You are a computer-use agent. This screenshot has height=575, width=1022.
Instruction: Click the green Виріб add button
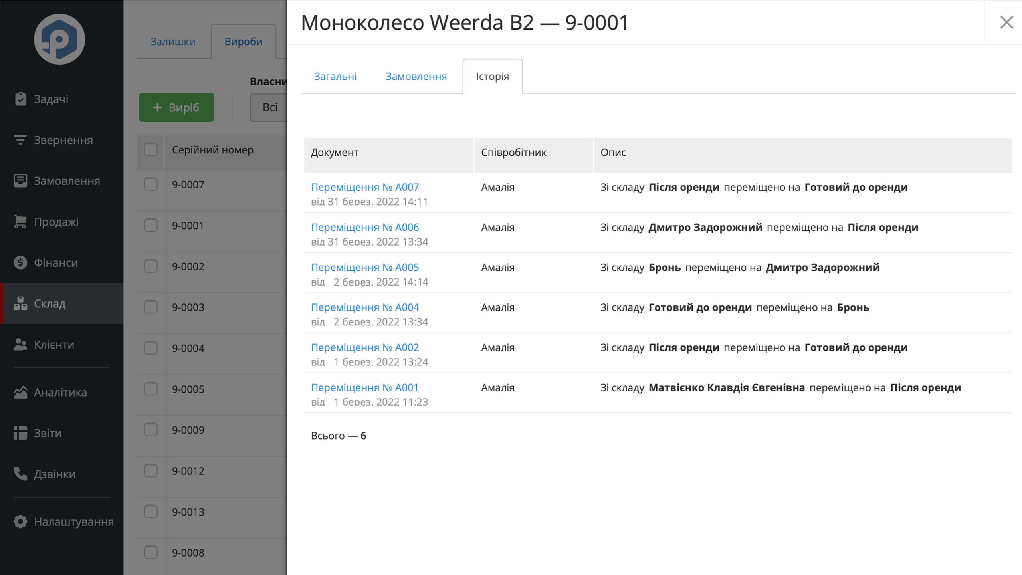point(176,107)
